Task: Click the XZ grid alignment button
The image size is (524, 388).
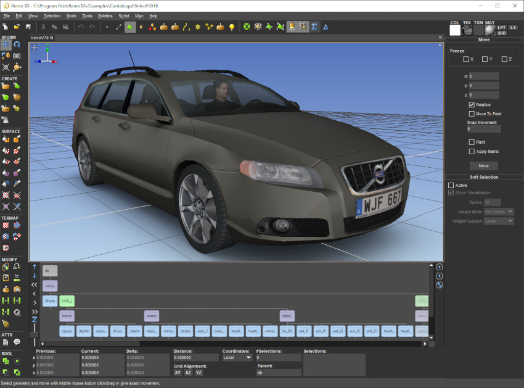Action: 188,373
